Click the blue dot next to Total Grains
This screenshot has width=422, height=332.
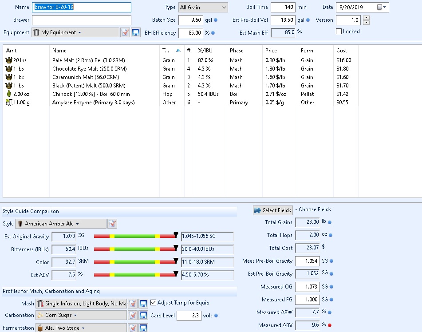pos(330,222)
